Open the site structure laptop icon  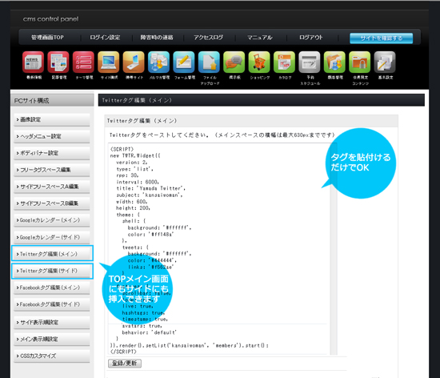(109, 62)
